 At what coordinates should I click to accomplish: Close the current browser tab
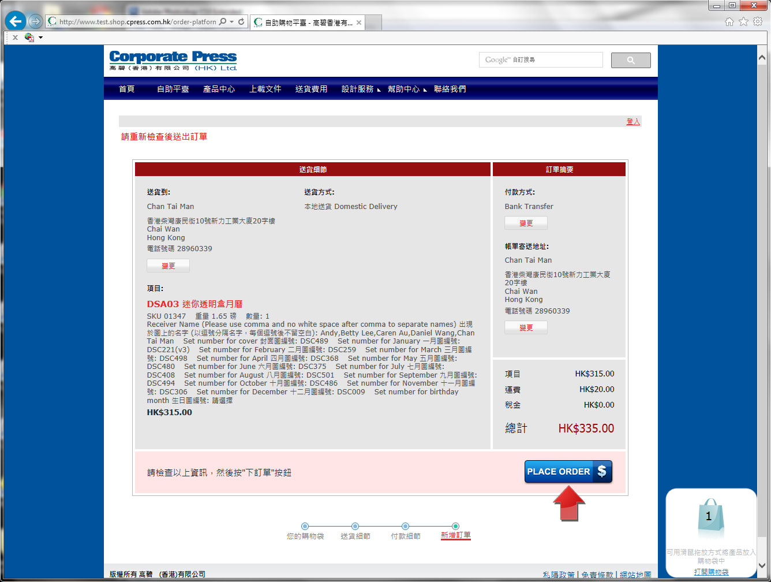[358, 23]
